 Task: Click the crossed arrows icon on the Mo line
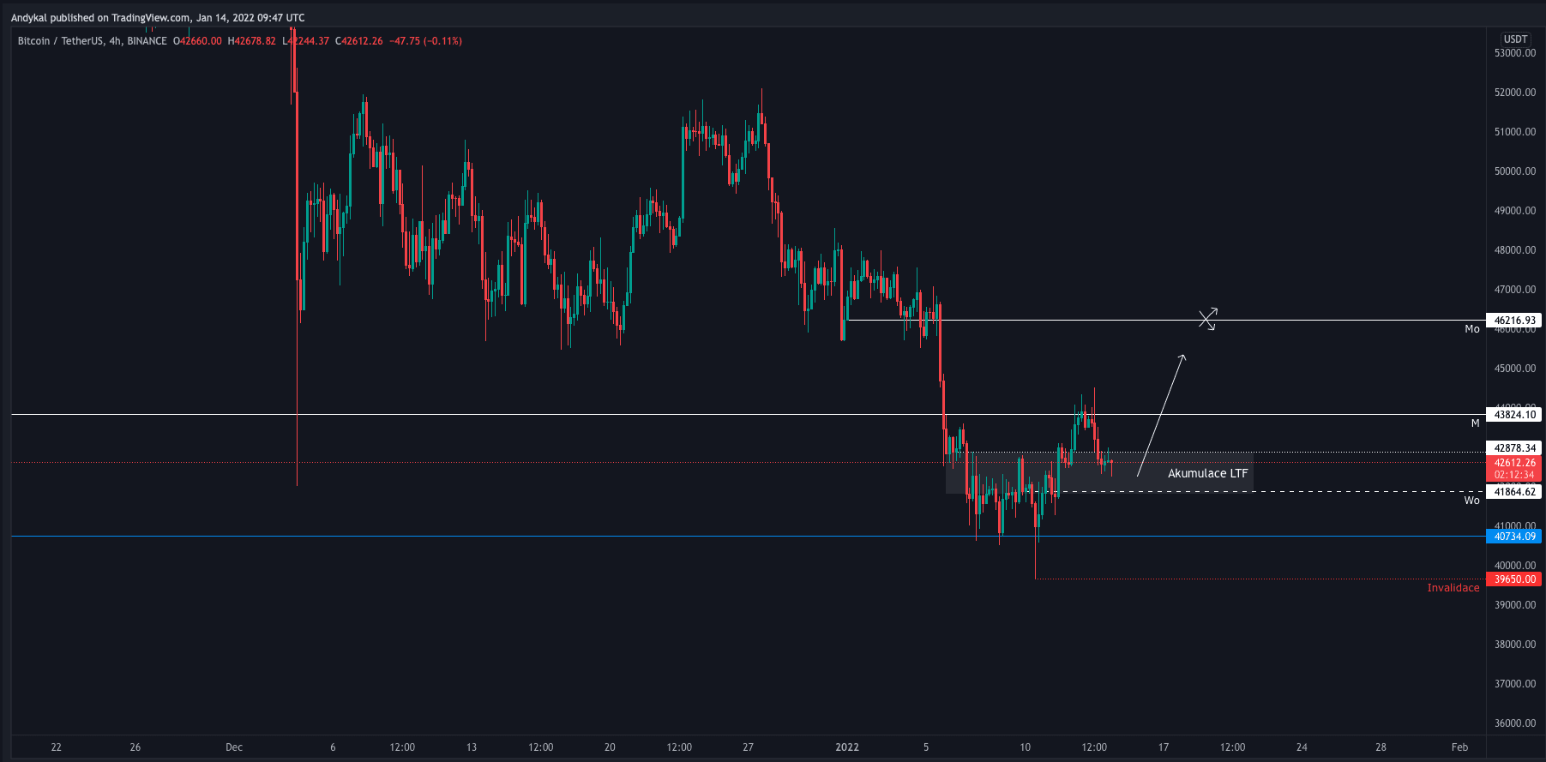tap(1207, 320)
